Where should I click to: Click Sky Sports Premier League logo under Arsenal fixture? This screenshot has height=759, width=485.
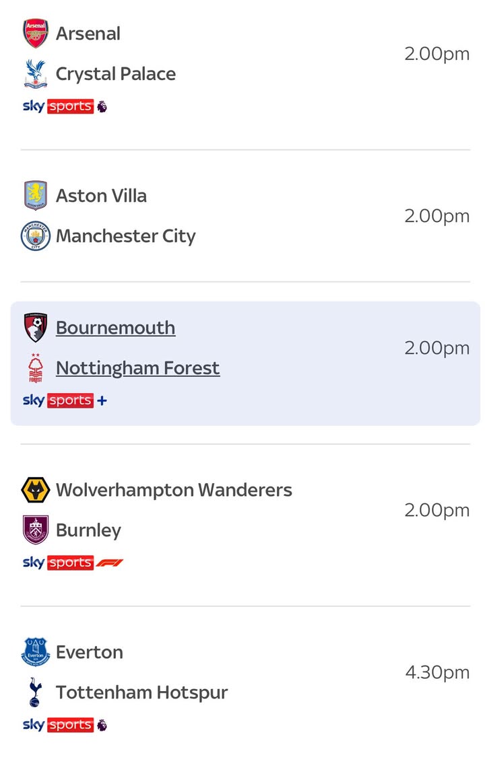click(65, 106)
